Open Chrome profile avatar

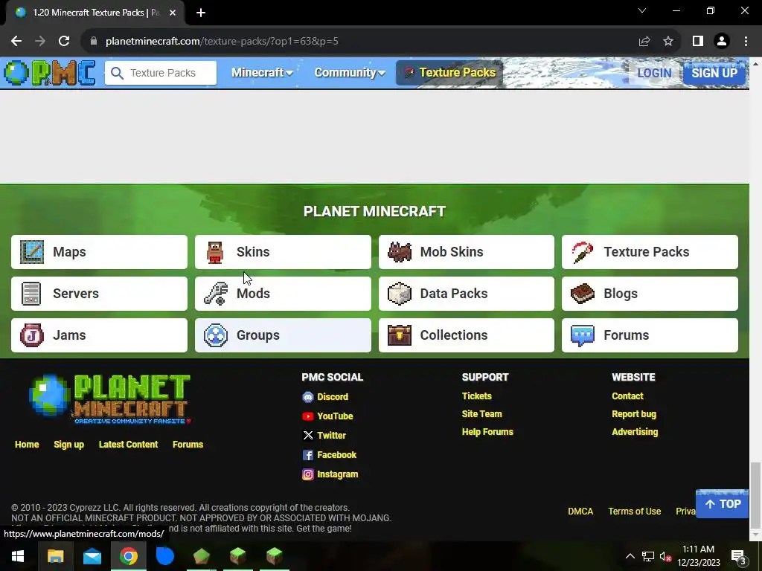point(722,42)
